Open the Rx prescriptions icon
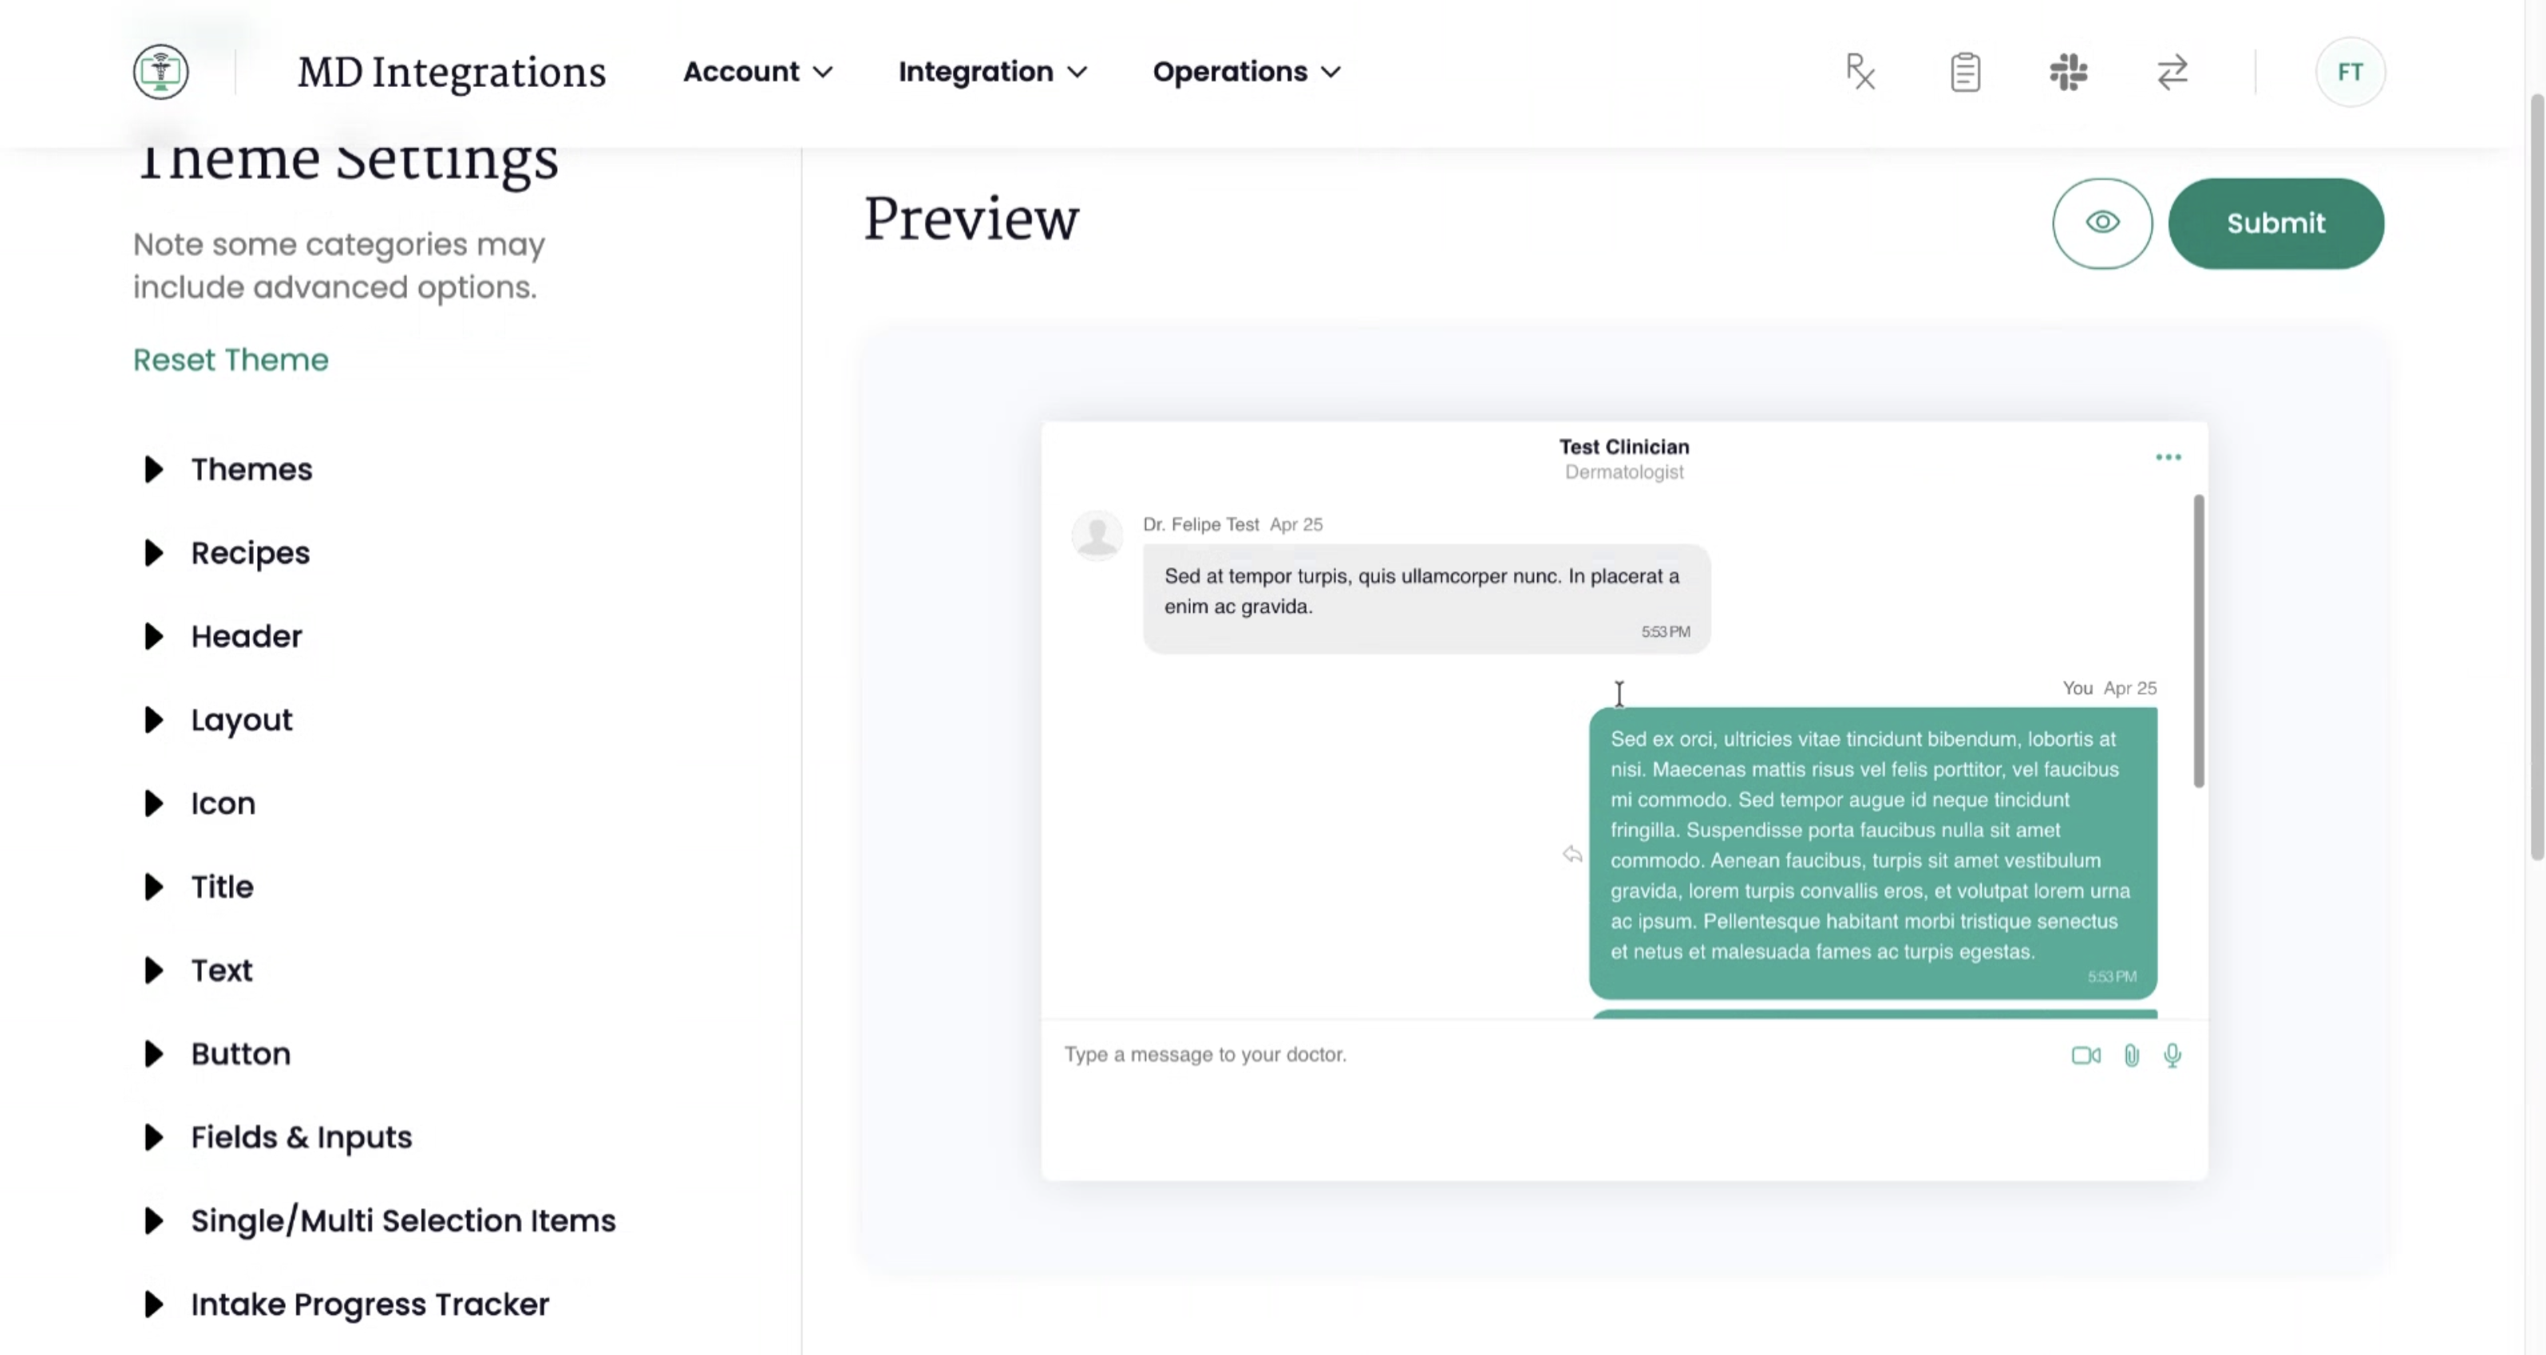Image resolution: width=2546 pixels, height=1355 pixels. [x=1860, y=72]
